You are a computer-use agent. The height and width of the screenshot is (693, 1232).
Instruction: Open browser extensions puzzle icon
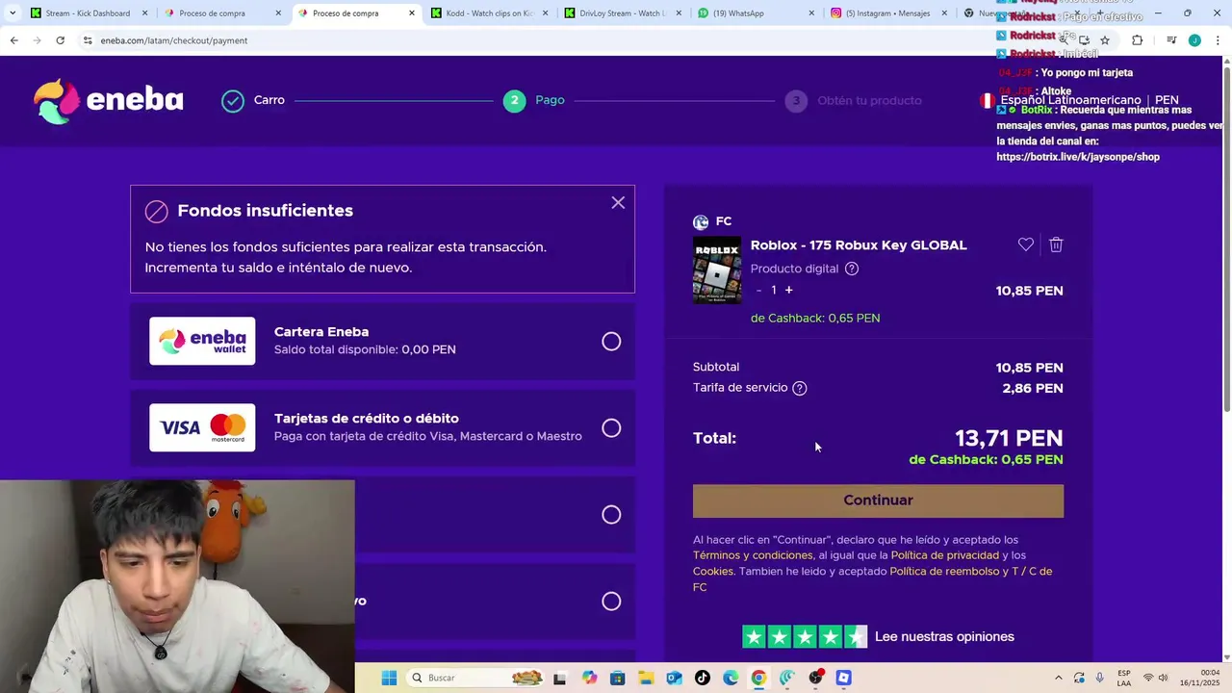point(1137,40)
